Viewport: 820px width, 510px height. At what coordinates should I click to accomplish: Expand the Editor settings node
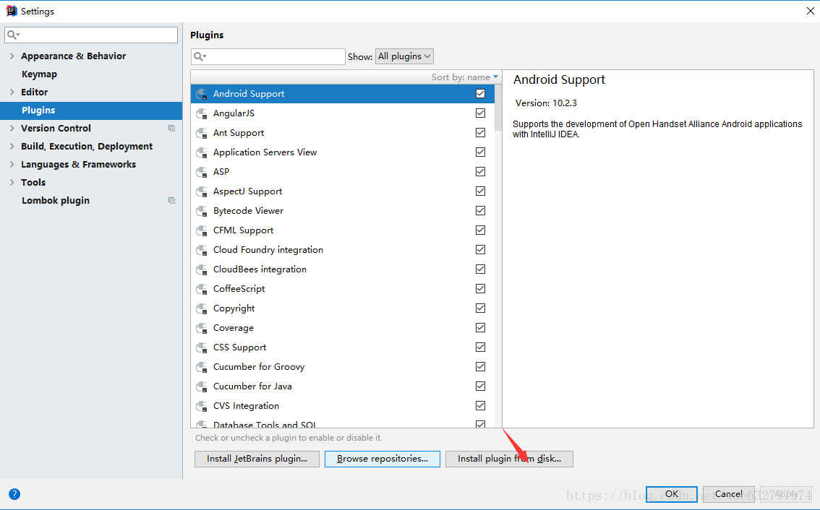(x=12, y=92)
